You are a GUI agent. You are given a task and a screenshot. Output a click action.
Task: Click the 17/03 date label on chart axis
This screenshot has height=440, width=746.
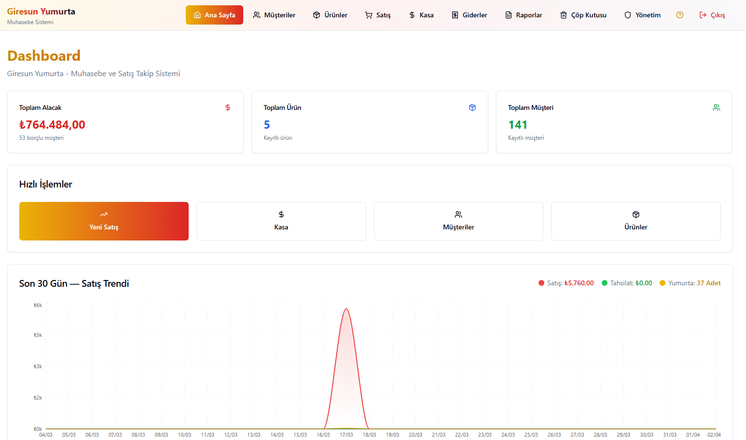346,435
